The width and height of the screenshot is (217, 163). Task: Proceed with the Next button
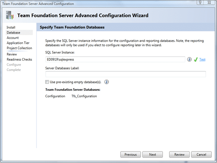click(x=152, y=155)
